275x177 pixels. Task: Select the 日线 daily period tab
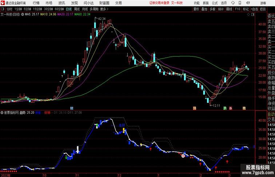(x=69, y=9)
